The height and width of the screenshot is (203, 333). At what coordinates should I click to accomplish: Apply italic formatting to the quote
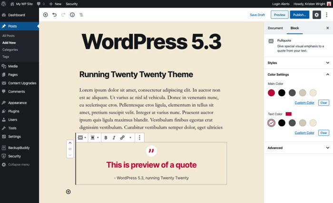[114, 138]
